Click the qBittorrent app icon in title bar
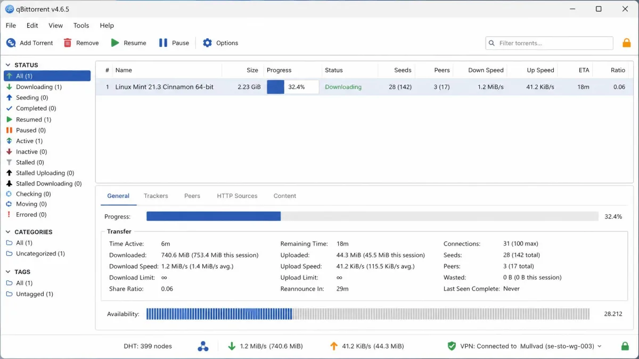639x359 pixels. point(9,9)
